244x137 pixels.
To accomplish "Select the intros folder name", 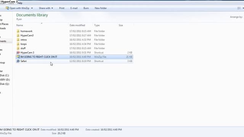I will 24,40.
